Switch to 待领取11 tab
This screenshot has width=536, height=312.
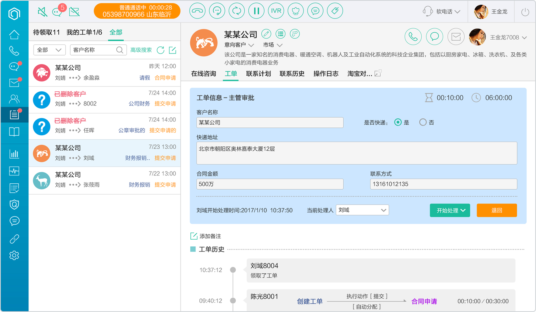point(47,32)
